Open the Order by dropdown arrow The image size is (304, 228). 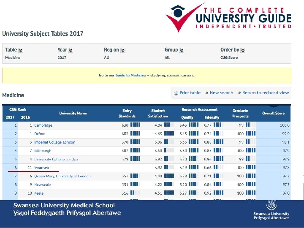pos(243,50)
